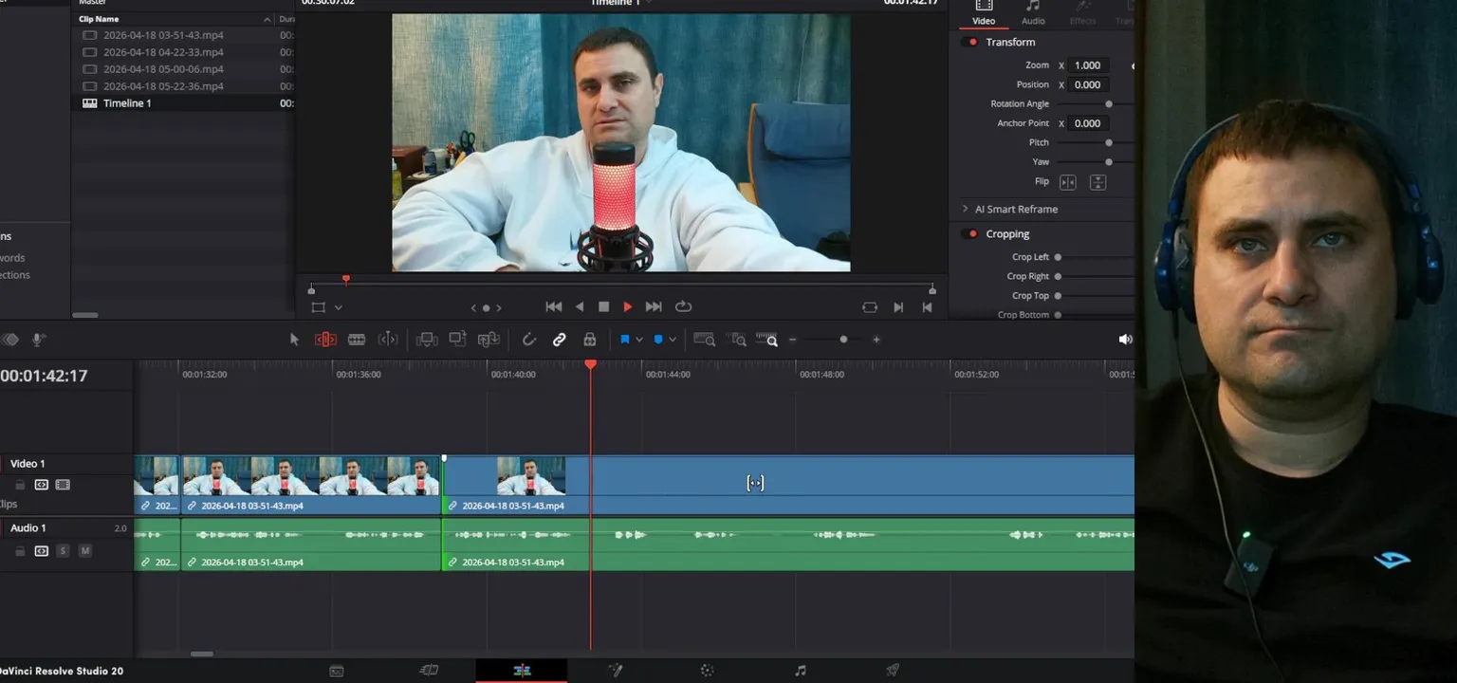The width and height of the screenshot is (1457, 683).
Task: Click the Anchor Point X field
Action: coord(1089,123)
